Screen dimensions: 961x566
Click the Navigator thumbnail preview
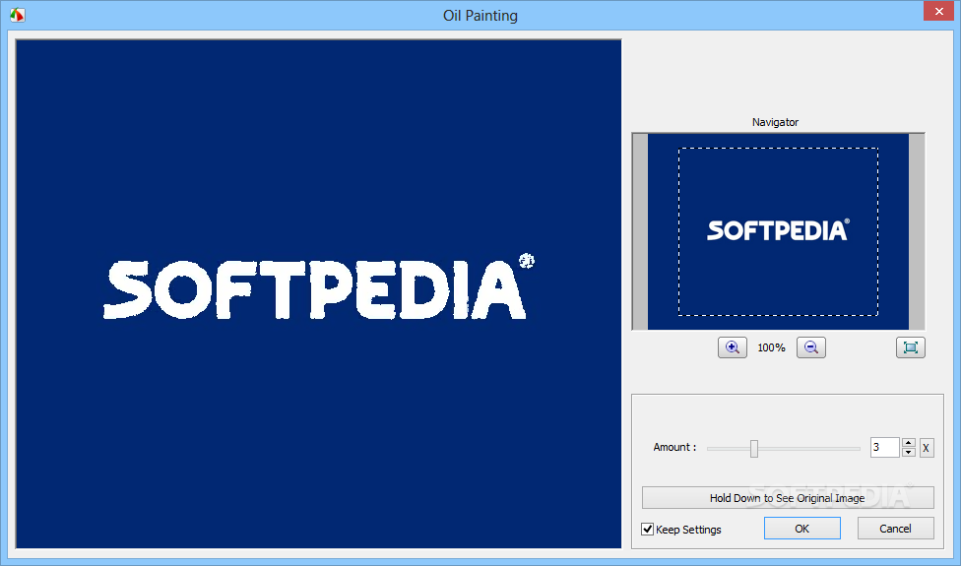coord(778,231)
